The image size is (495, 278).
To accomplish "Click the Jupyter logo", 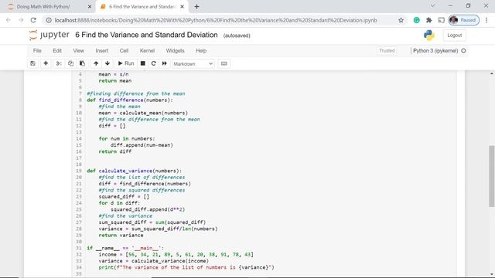I will click(49, 35).
